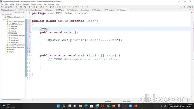This screenshot has height=109, width=194.
Task: Click the Coverage run icon
Action: 25,7
